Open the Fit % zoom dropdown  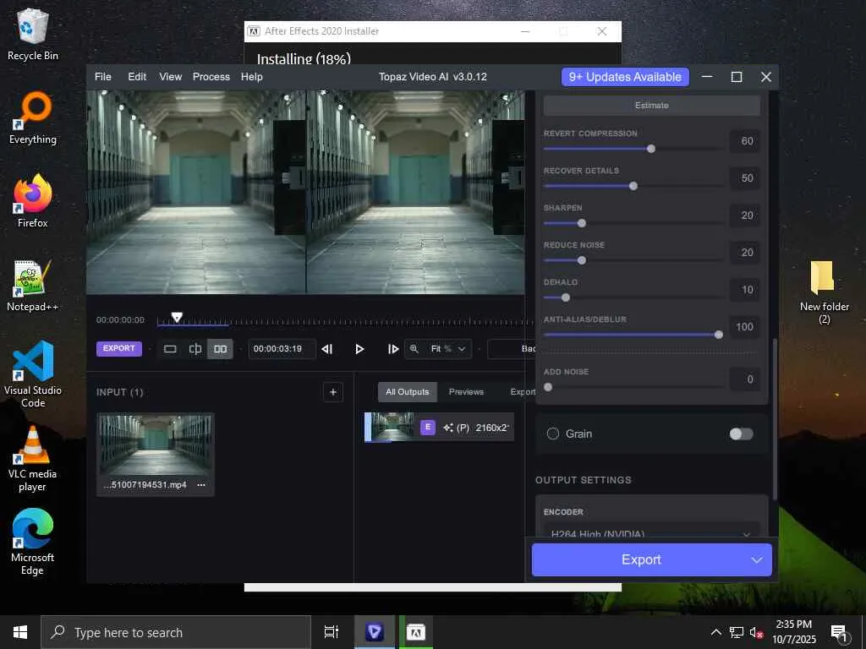click(448, 349)
